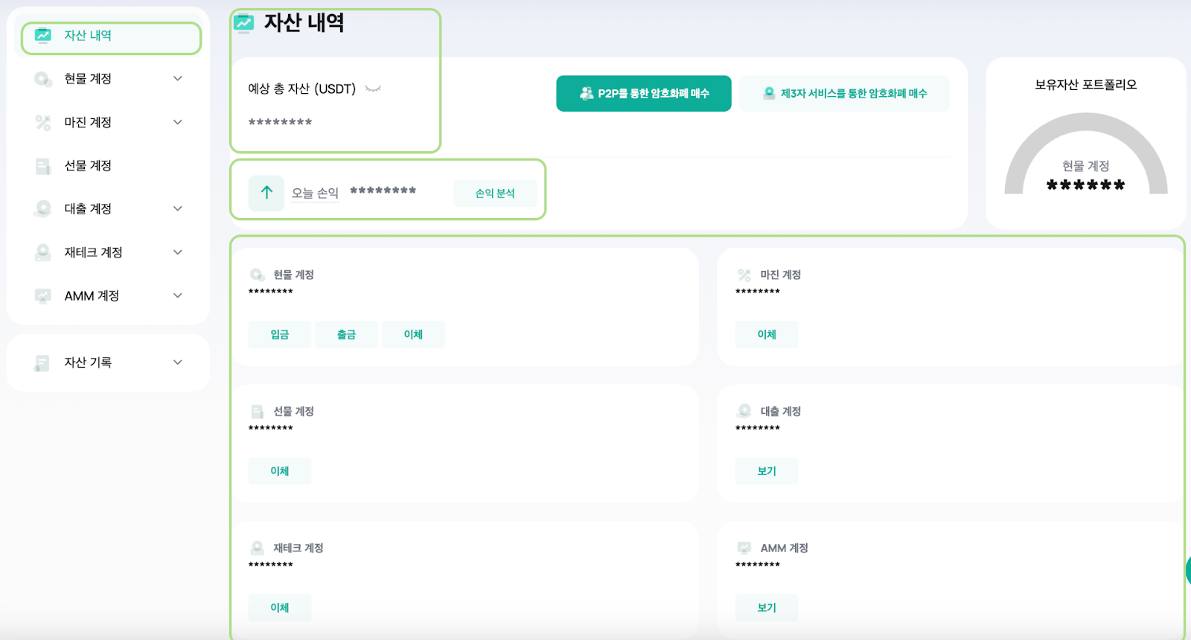Screen dimensions: 1191x640
Task: Click 제3자 서비스를 통한 암호화폐 매수 button
Action: 844,94
